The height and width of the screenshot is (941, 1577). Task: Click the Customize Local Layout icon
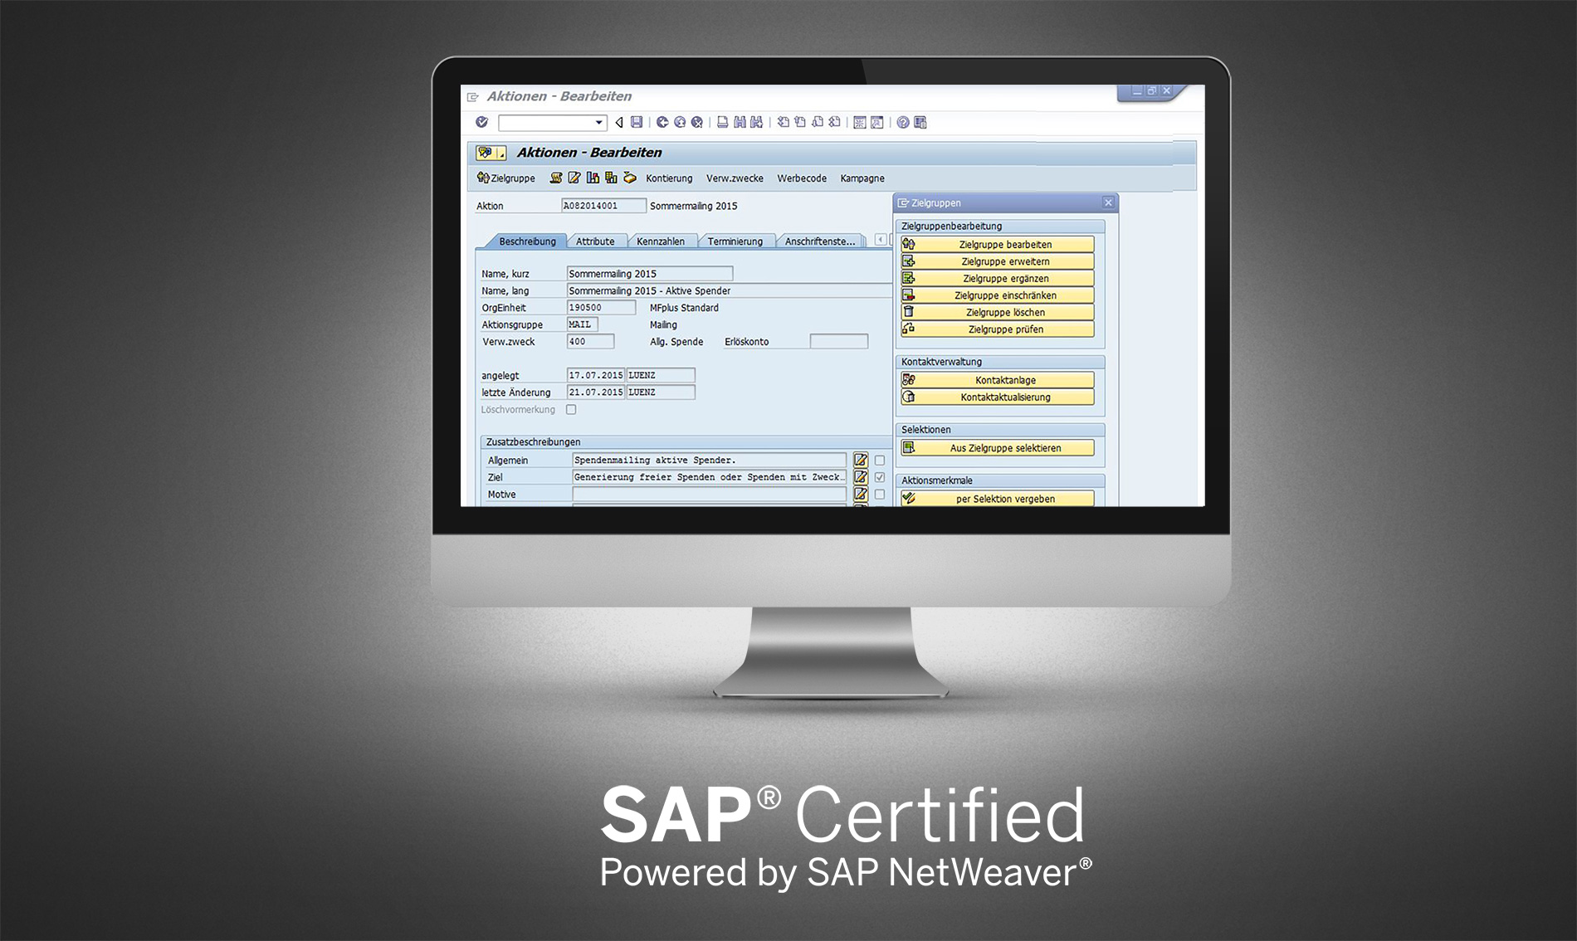tap(920, 122)
